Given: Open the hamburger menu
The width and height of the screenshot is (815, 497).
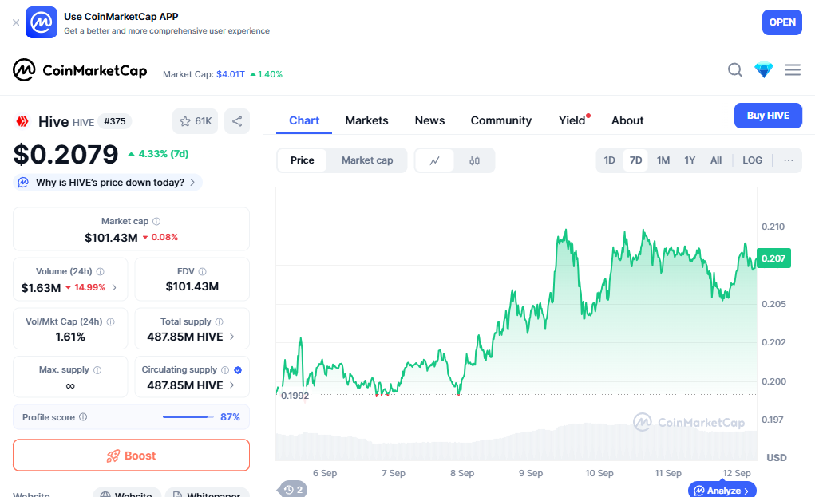Looking at the screenshot, I should 793,70.
